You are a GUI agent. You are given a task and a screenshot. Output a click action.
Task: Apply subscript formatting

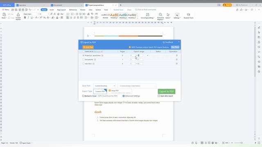(x=44, y=18)
